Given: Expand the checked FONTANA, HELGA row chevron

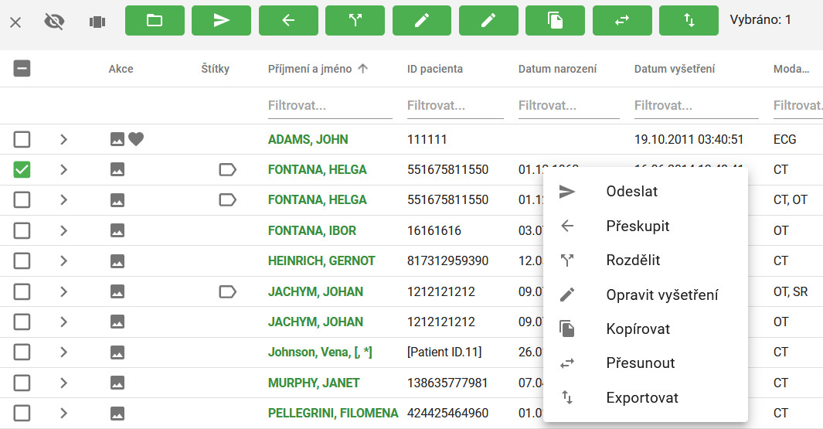Looking at the screenshot, I should pyautogui.click(x=63, y=169).
